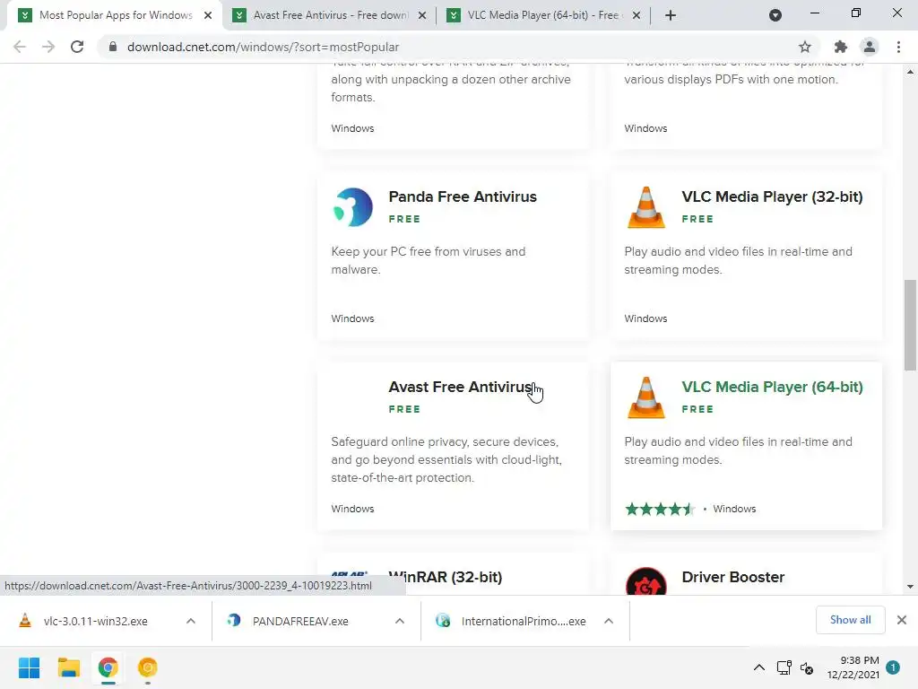Open the Windows Start menu
The image size is (918, 689).
tap(29, 667)
